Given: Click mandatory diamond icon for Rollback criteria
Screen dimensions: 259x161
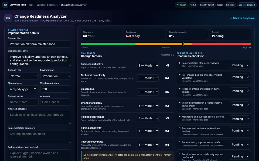Looking at the screenshot, I should coord(180,89).
